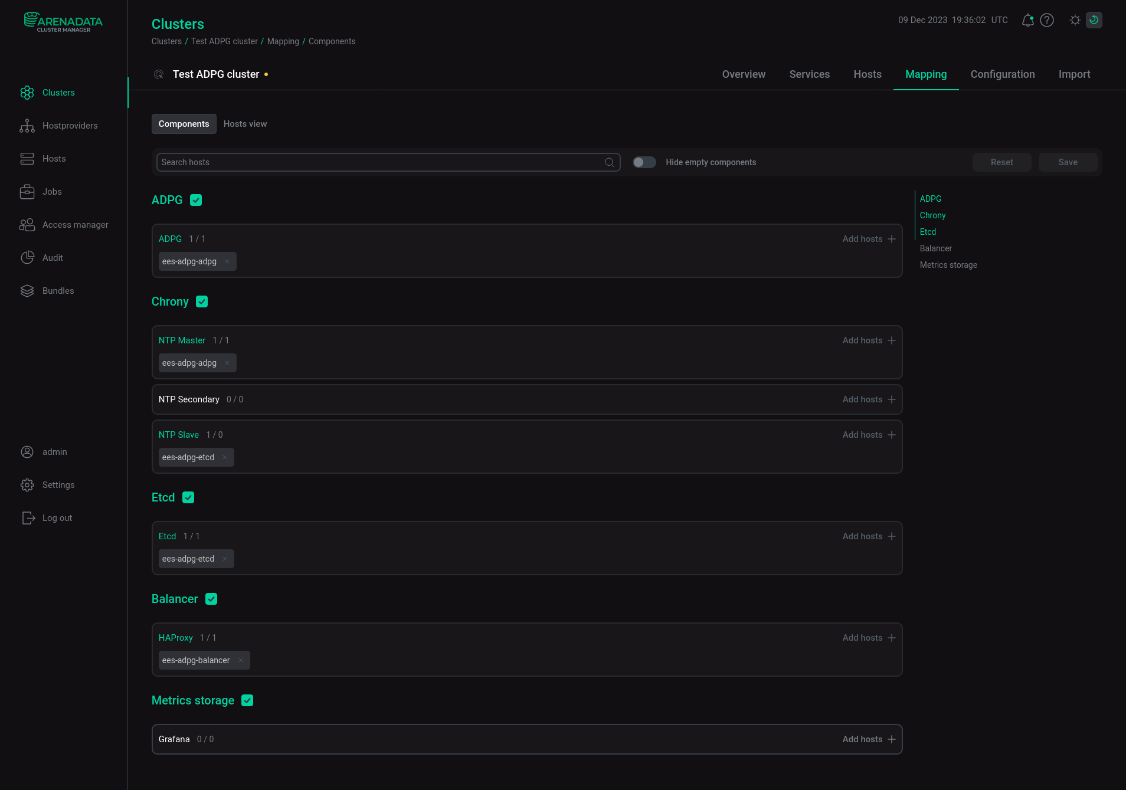Click Mapping breadcrumb link
Screen dimensions: 1126x790
(x=283, y=41)
